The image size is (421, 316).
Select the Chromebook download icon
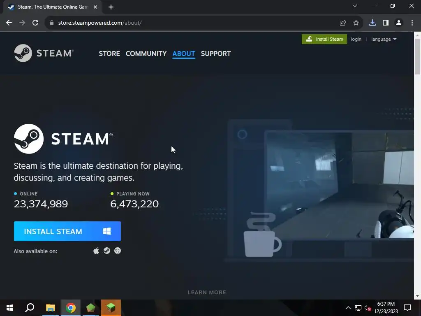pyautogui.click(x=118, y=251)
